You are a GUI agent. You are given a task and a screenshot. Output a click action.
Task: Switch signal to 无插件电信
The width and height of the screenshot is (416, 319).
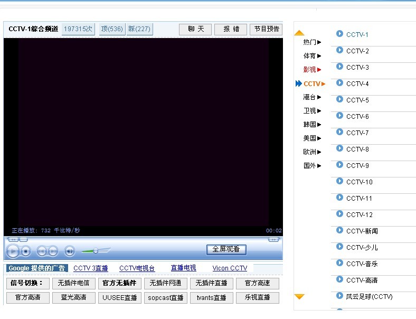click(x=74, y=283)
